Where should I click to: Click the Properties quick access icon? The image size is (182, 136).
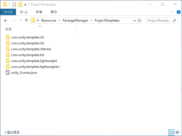pyautogui.click(x=14, y=4)
